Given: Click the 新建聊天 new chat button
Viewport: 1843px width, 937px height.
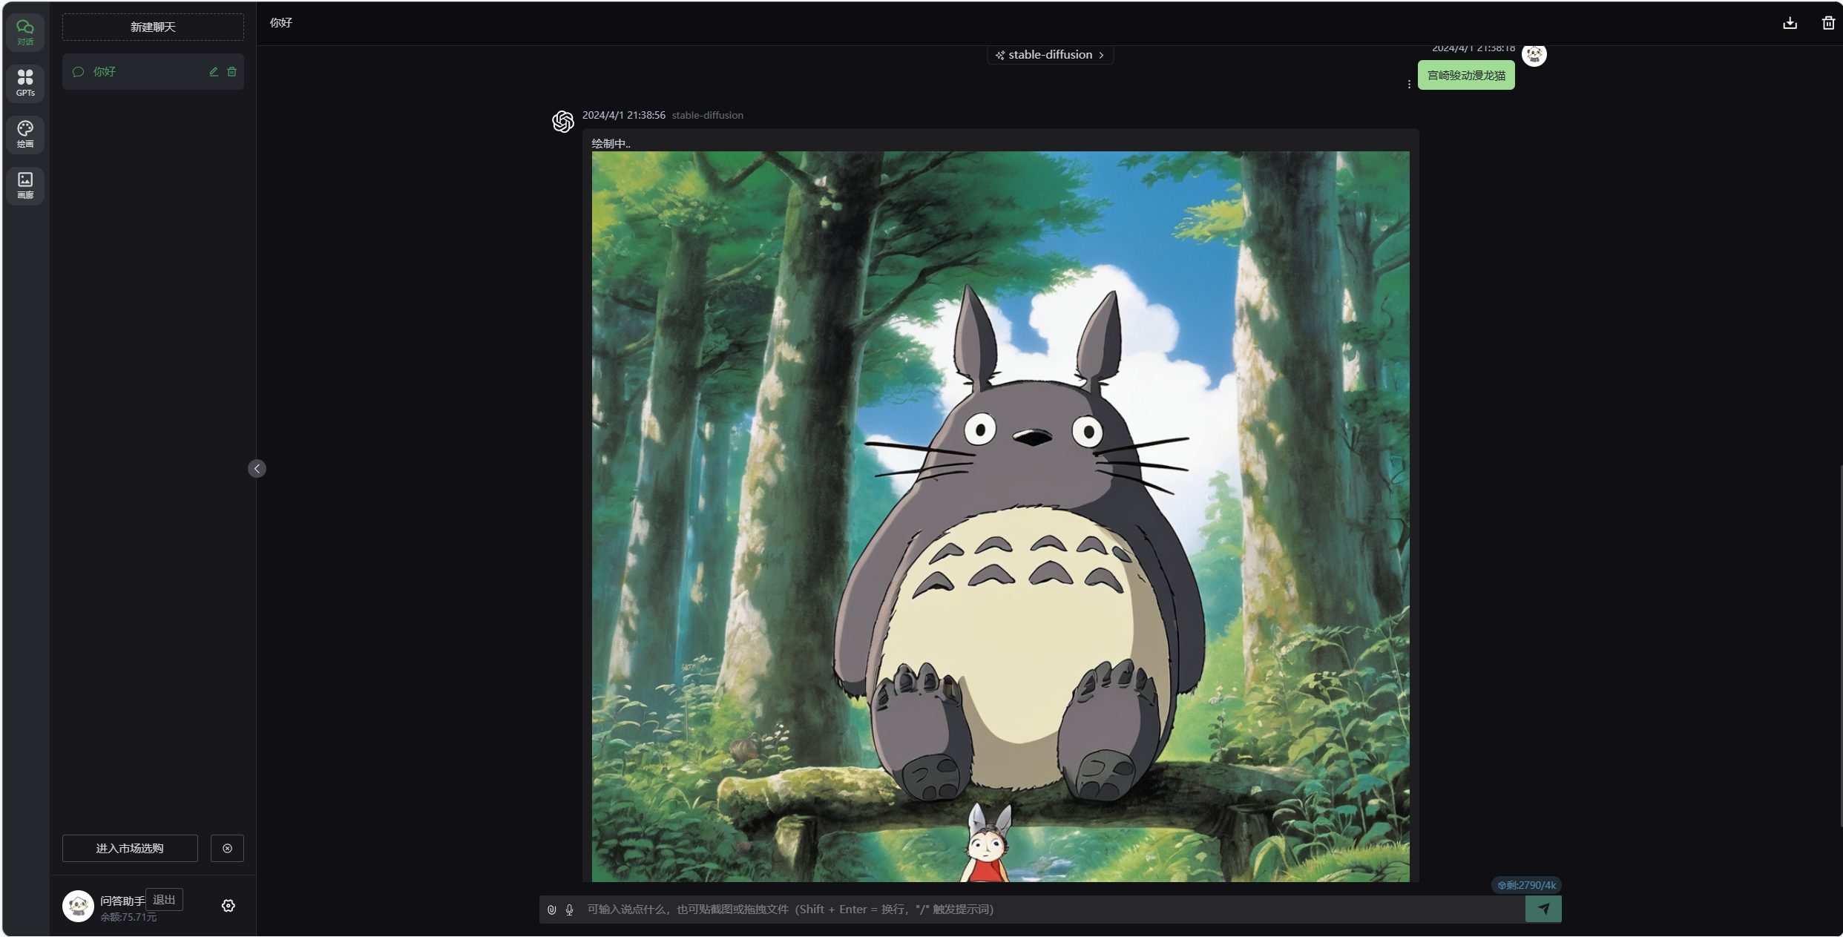Looking at the screenshot, I should click(153, 27).
